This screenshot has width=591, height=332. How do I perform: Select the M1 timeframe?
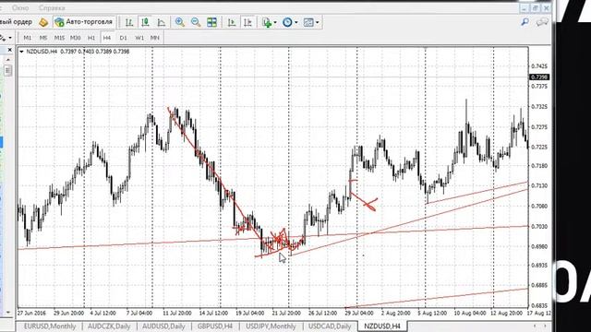click(x=28, y=38)
